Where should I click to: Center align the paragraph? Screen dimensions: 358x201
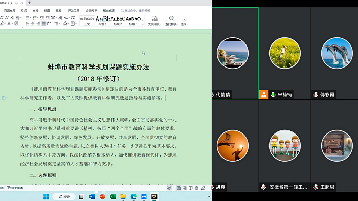(33, 24)
